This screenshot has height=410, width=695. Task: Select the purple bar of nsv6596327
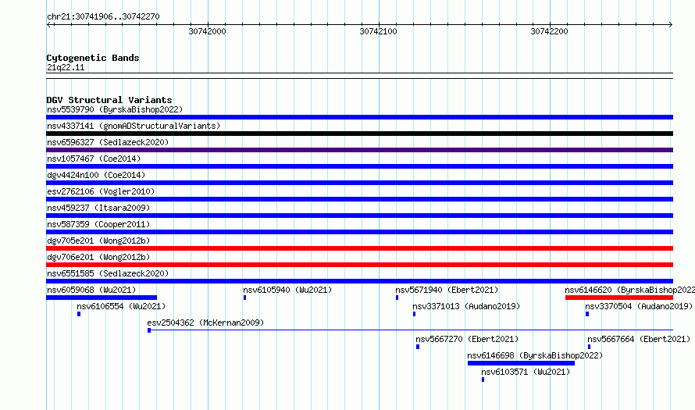(x=359, y=150)
